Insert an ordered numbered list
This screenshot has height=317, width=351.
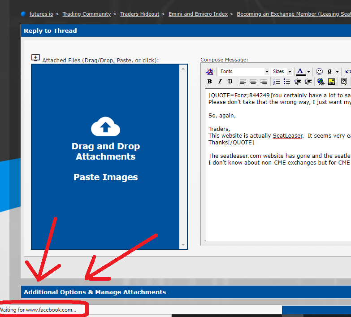pos(277,82)
